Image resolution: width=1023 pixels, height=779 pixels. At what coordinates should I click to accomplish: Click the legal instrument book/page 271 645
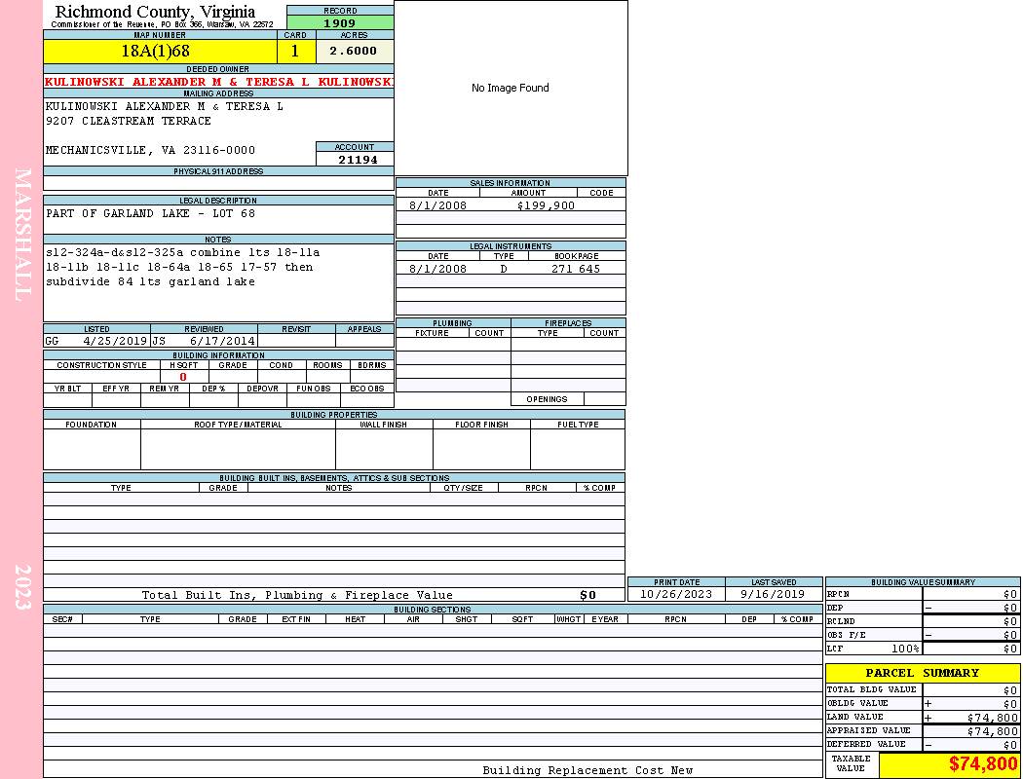(x=575, y=269)
